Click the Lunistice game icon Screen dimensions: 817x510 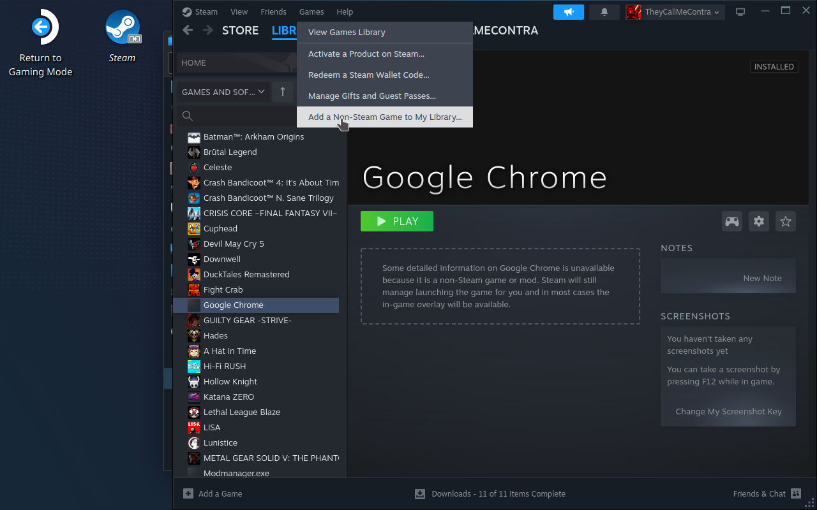pyautogui.click(x=194, y=442)
